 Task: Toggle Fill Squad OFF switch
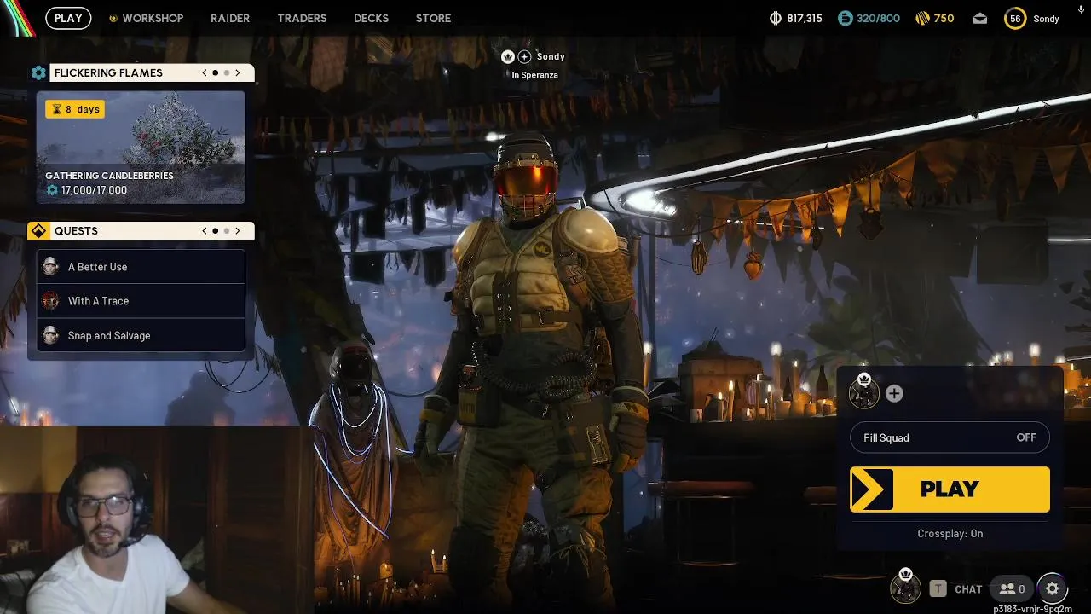coord(950,437)
